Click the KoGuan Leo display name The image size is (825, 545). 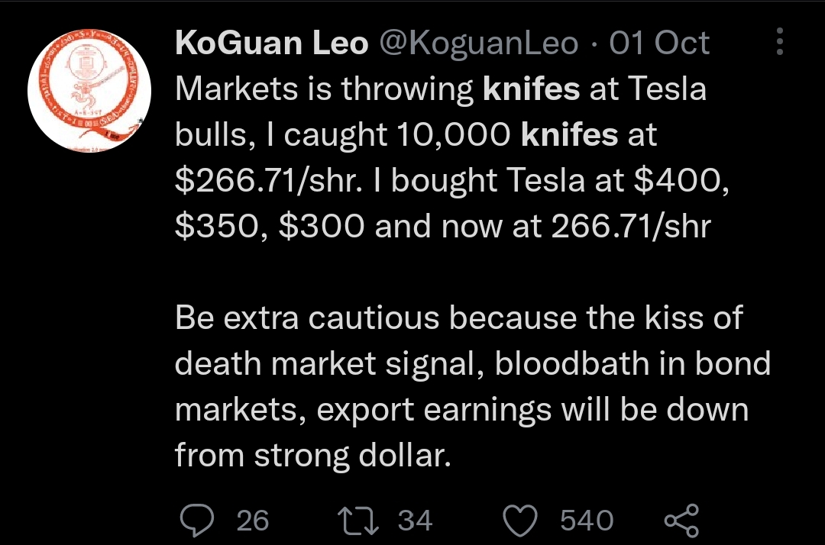pyautogui.click(x=271, y=44)
